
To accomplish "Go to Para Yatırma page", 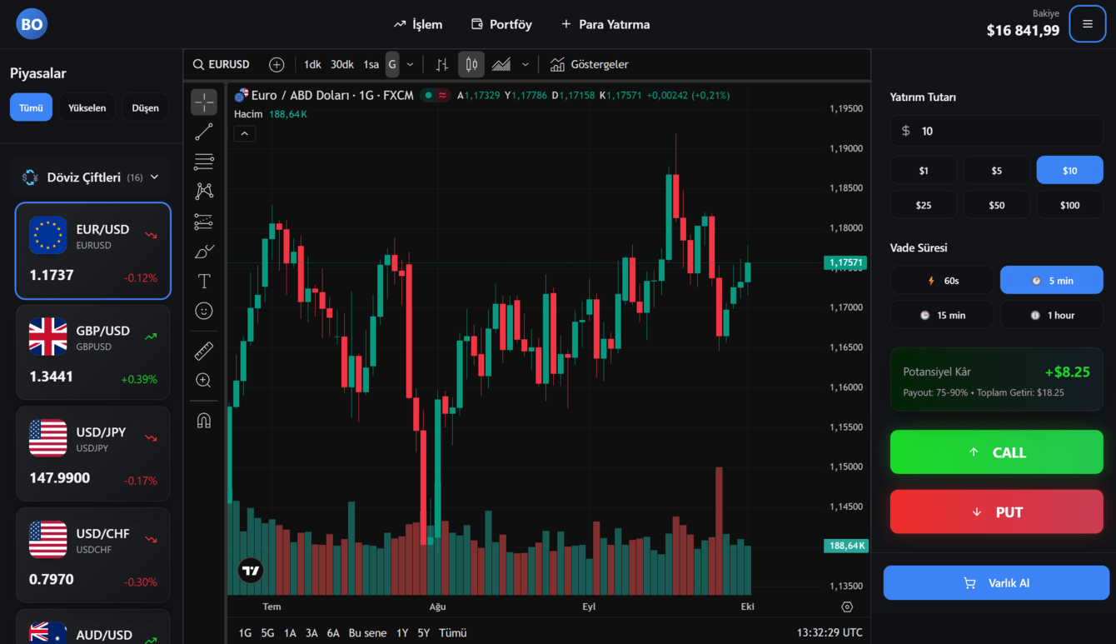I will 605,24.
